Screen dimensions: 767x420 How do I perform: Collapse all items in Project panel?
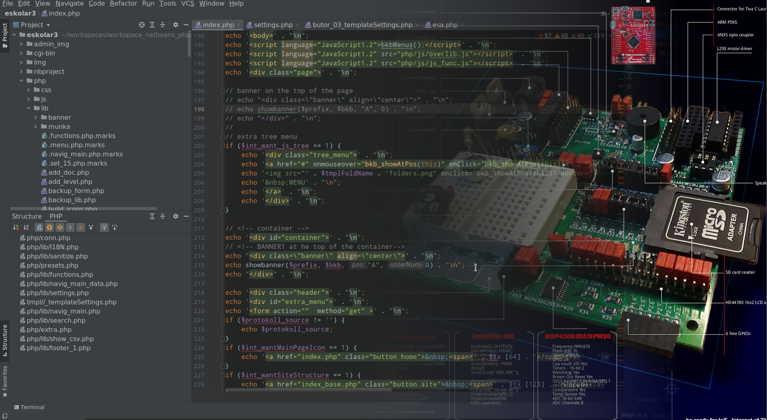click(x=163, y=25)
